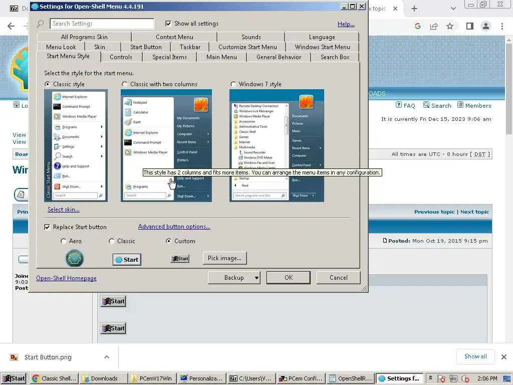Click the two-column menu preview thumbnail

coord(166,146)
